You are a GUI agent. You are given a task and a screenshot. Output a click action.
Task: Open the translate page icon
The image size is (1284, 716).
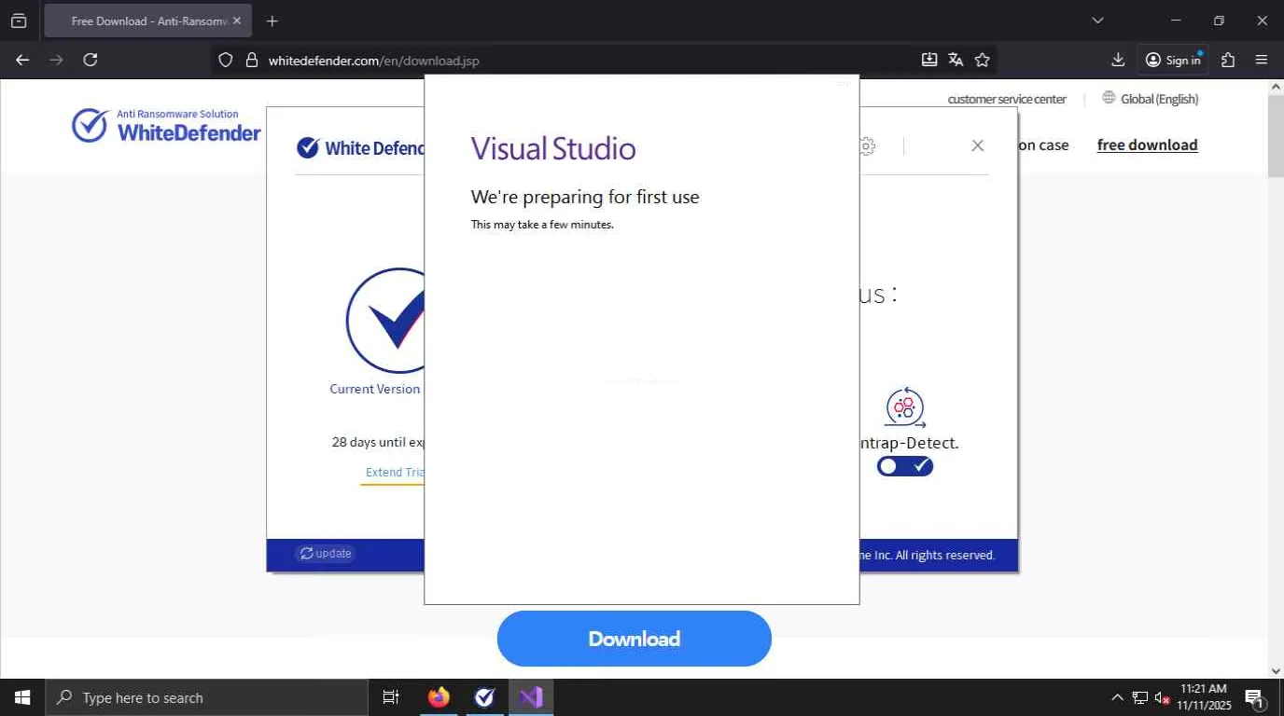956,60
